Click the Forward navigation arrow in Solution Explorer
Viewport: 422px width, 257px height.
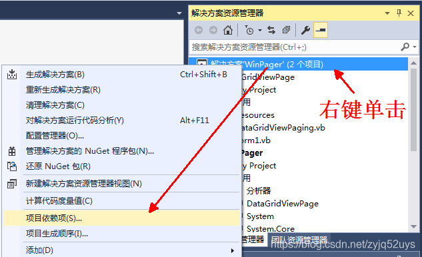pos(213,30)
